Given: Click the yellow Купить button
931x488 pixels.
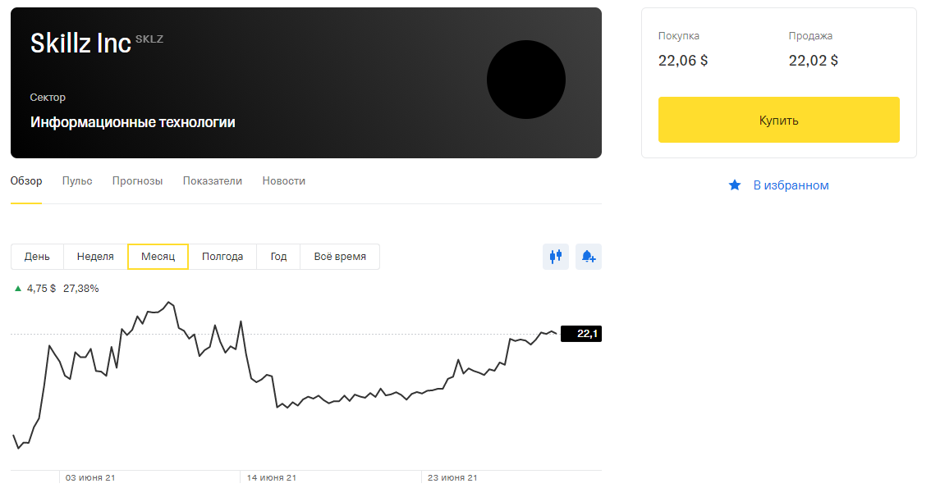Looking at the screenshot, I should pos(778,120).
